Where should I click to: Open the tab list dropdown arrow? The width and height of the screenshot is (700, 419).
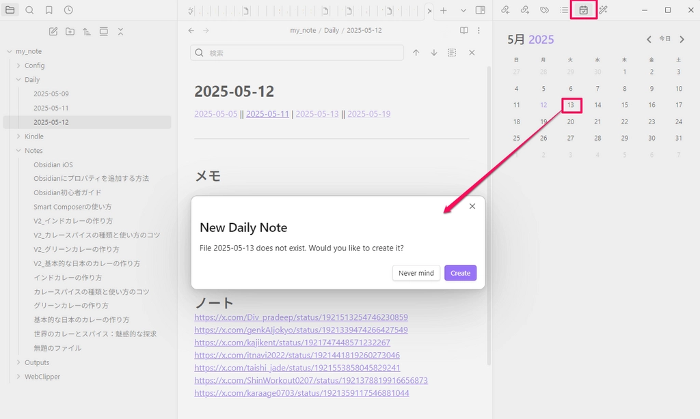[x=463, y=10]
